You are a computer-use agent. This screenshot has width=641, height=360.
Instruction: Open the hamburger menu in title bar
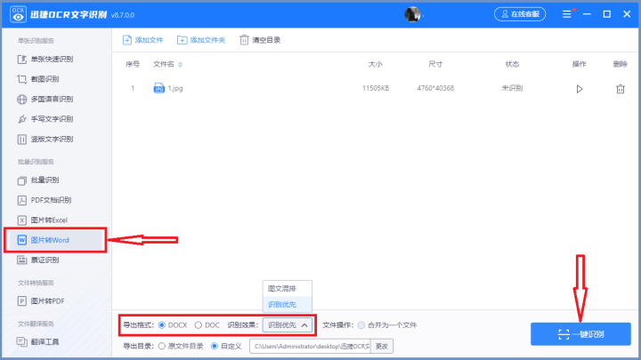click(566, 14)
